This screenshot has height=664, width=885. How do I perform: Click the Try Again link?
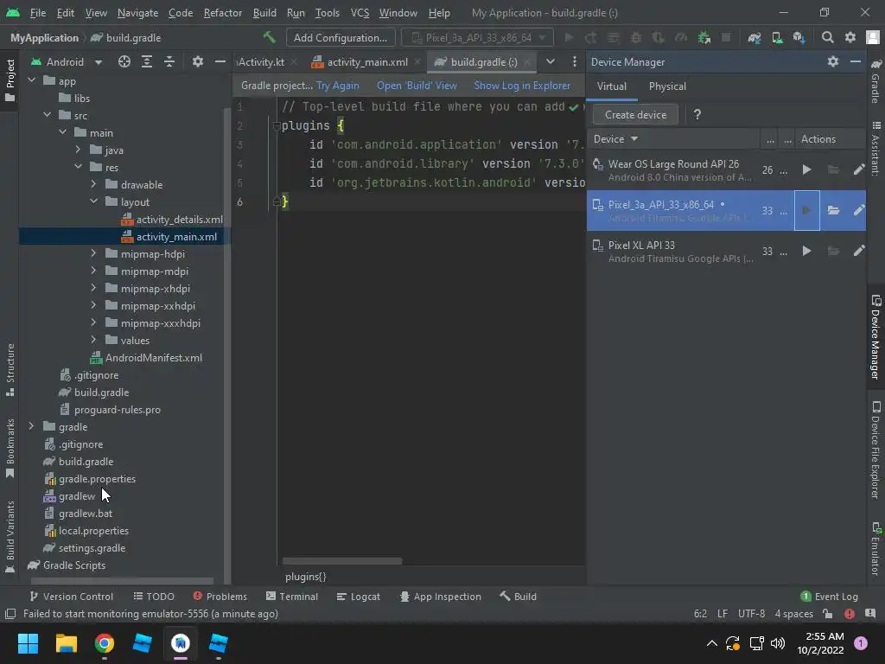[338, 86]
